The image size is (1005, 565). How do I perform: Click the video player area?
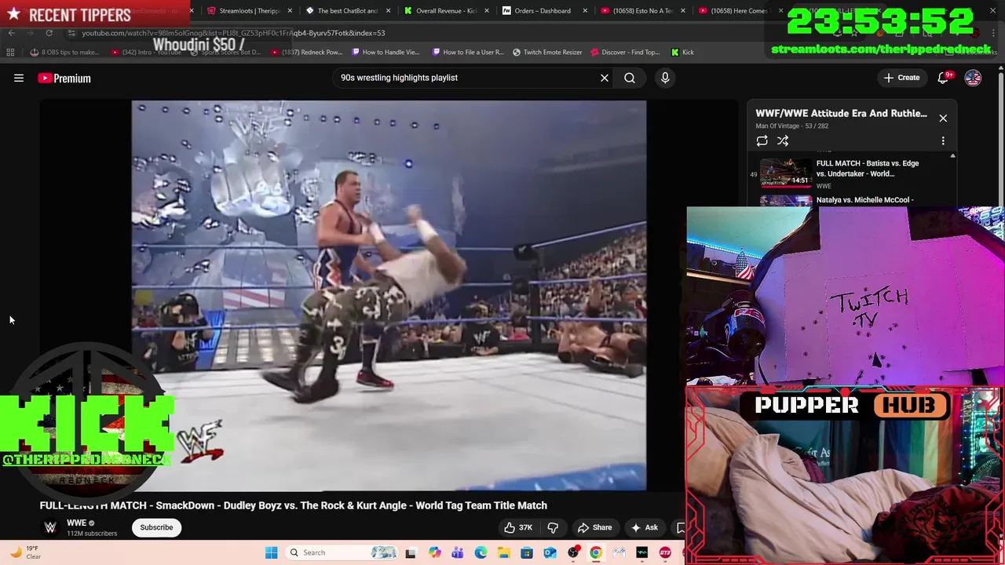pos(389,295)
